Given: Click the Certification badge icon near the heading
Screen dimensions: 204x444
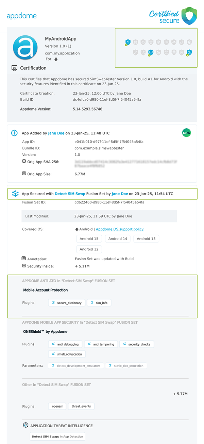Looking at the screenshot, I should click(x=15, y=68).
